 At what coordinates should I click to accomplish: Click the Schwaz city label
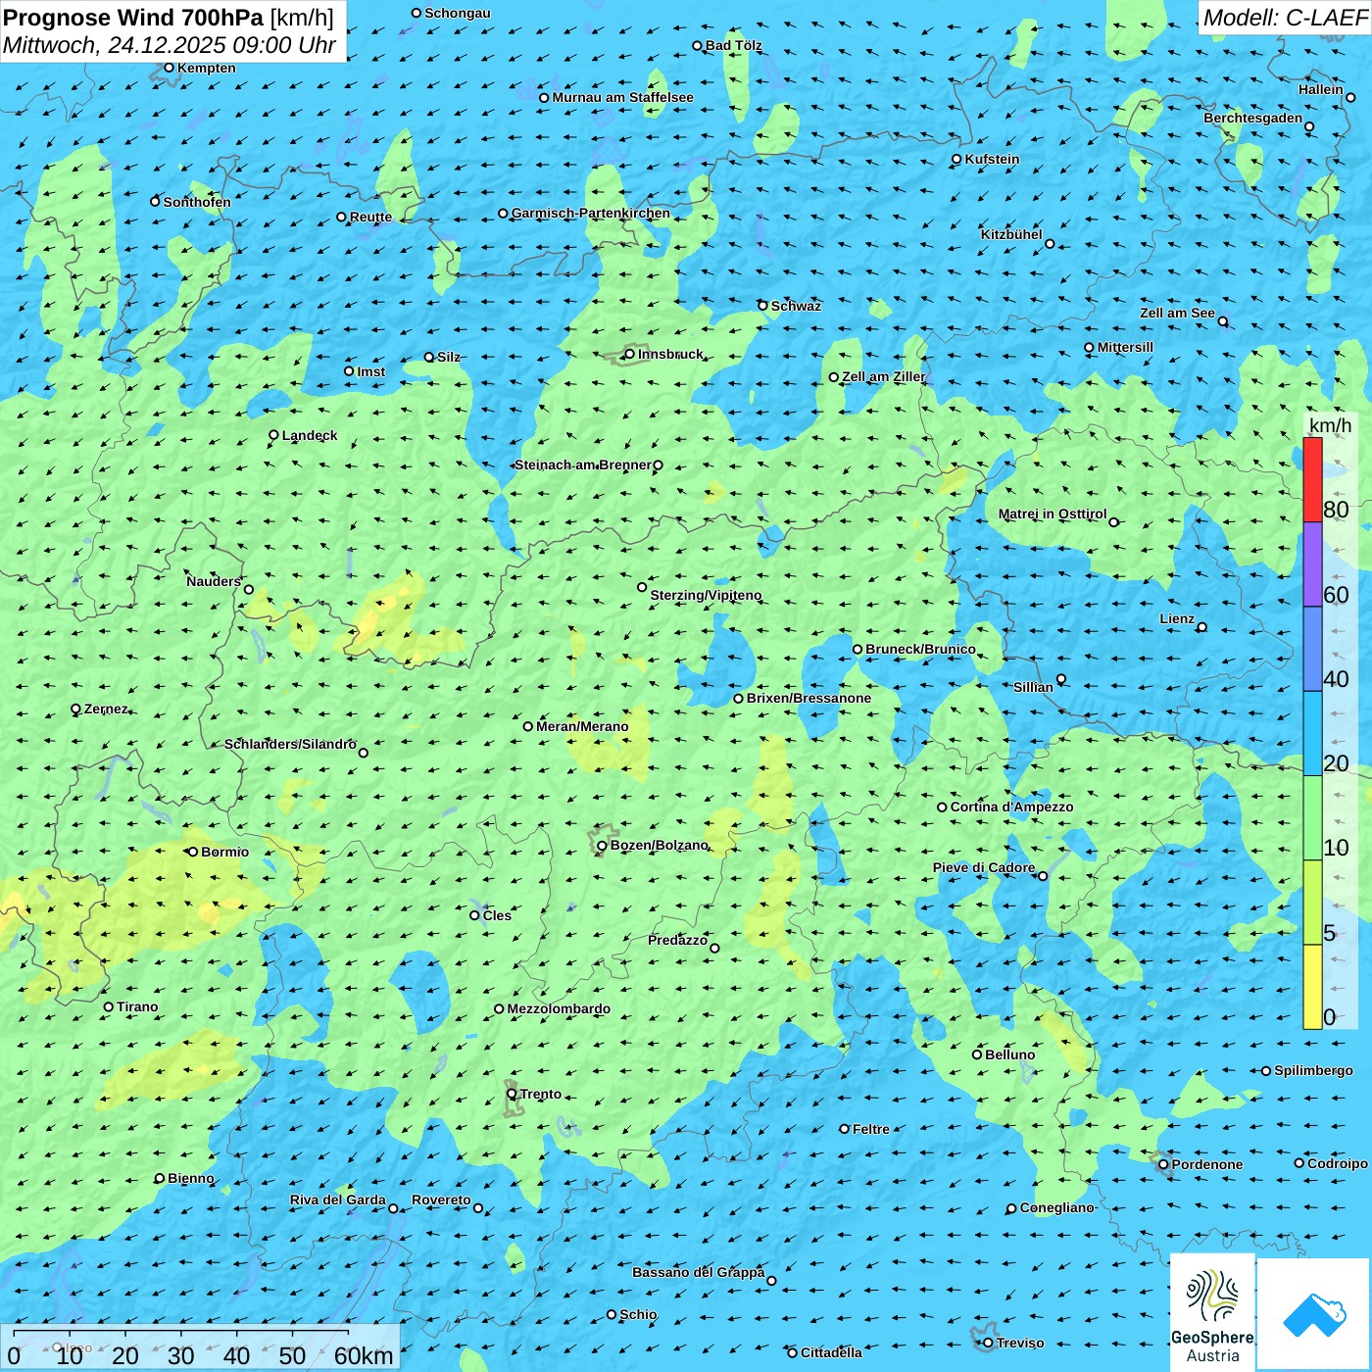[x=796, y=306]
